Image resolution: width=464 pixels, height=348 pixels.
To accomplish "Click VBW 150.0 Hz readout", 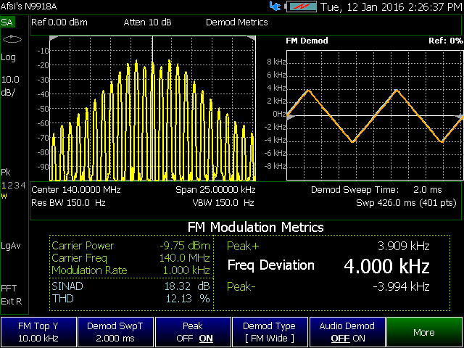I will (223, 203).
